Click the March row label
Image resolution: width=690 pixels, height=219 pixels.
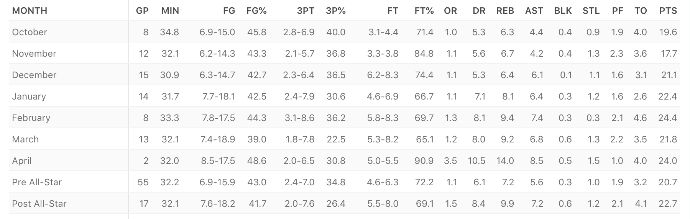click(x=25, y=139)
